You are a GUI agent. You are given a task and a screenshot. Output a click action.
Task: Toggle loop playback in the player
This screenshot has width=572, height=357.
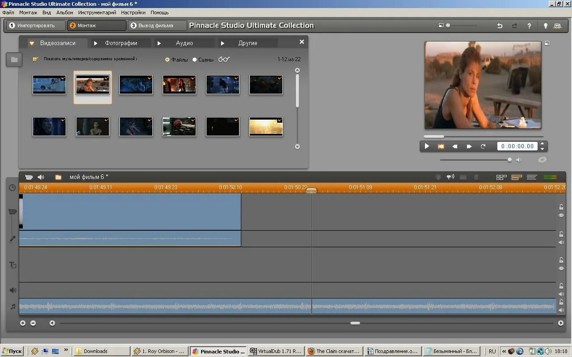483,146
